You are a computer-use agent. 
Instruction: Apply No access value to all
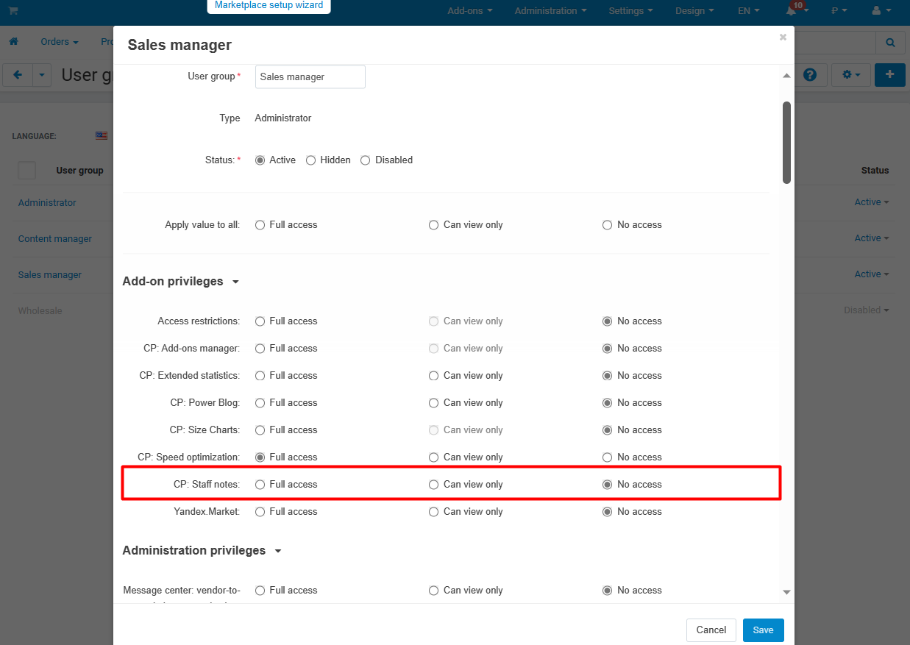pos(607,225)
